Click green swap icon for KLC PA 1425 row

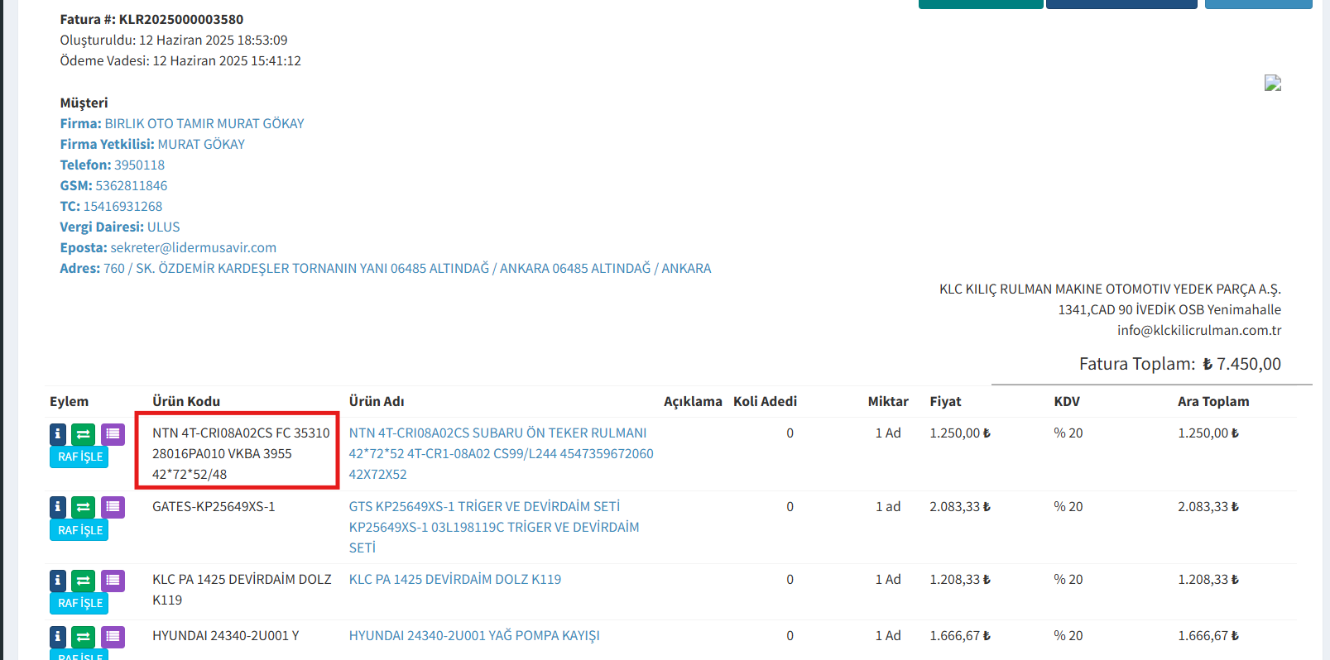(x=84, y=581)
